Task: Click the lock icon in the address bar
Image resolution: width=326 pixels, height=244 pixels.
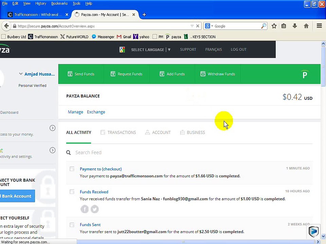Action: [x=15, y=26]
